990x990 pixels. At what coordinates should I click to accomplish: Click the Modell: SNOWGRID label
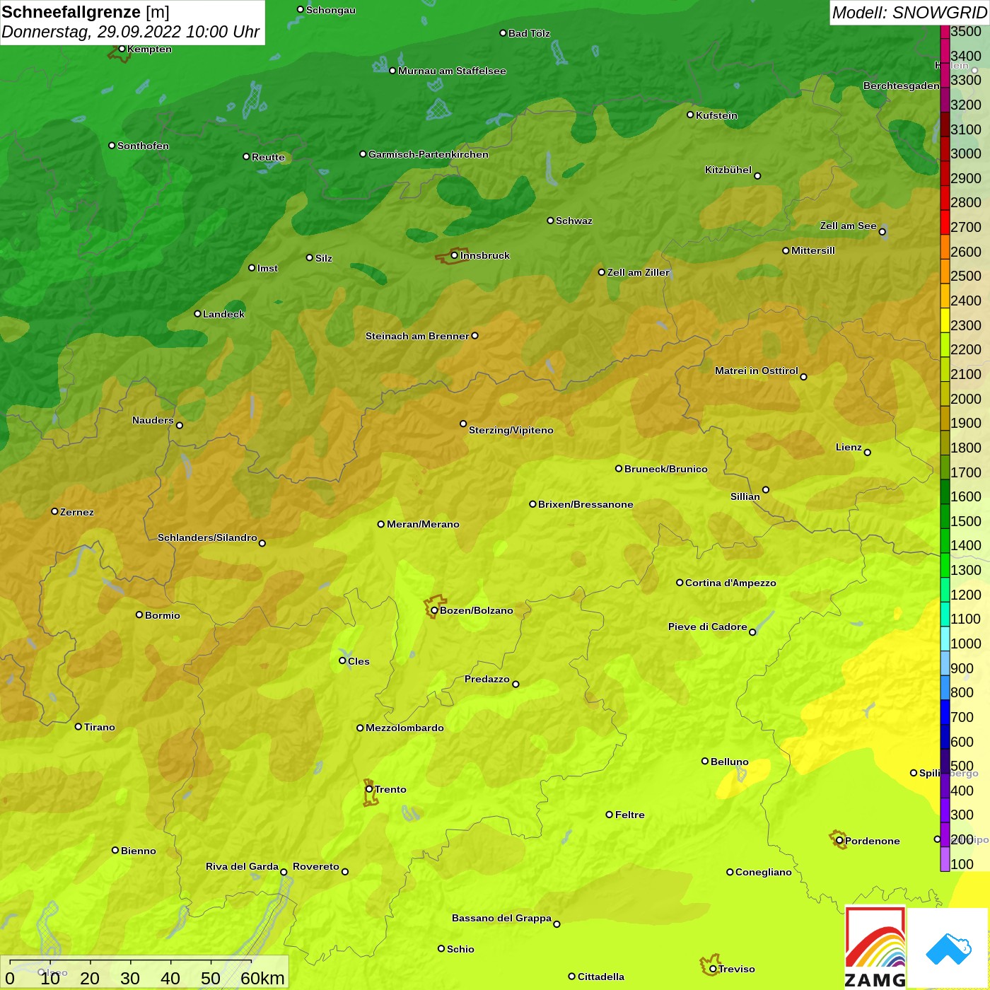click(x=909, y=13)
